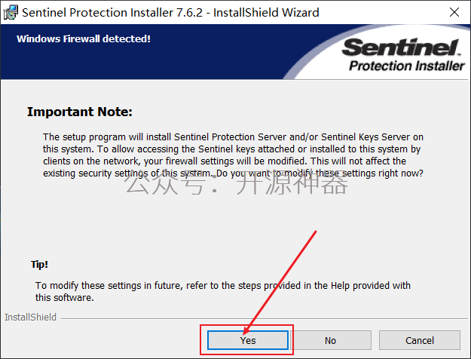
Task: Click the "InstallShield Wizard" part of the title
Action: click(269, 12)
